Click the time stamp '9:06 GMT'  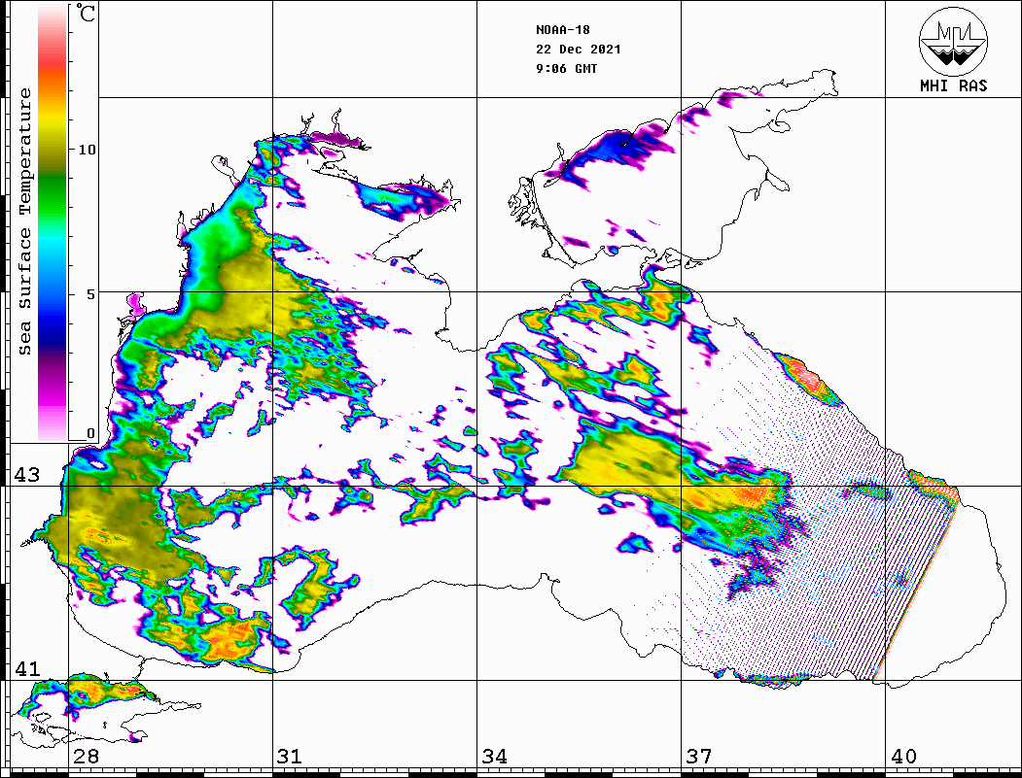pos(566,69)
